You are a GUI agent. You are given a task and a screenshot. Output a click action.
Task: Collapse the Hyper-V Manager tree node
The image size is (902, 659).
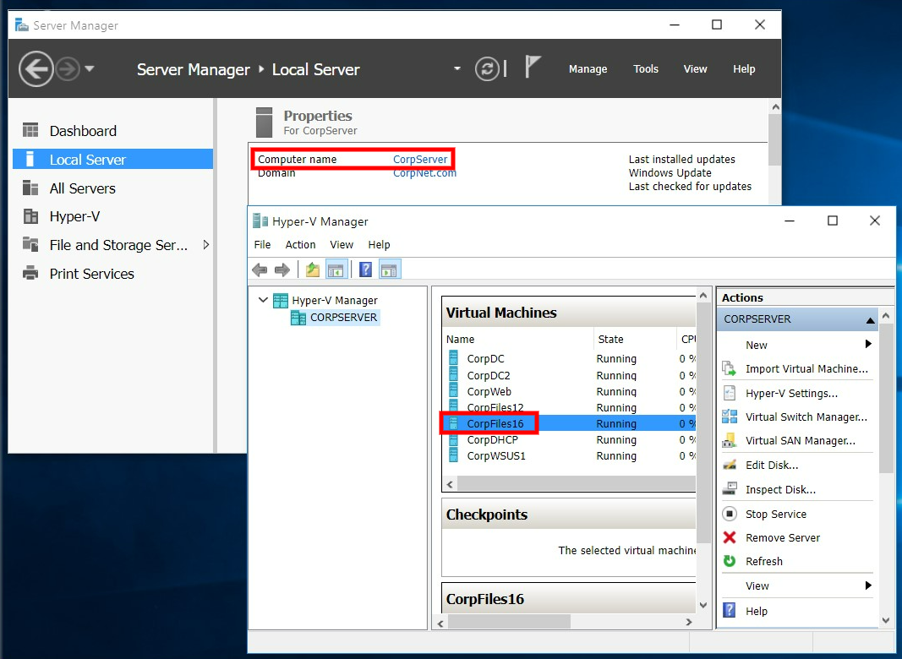click(x=263, y=300)
